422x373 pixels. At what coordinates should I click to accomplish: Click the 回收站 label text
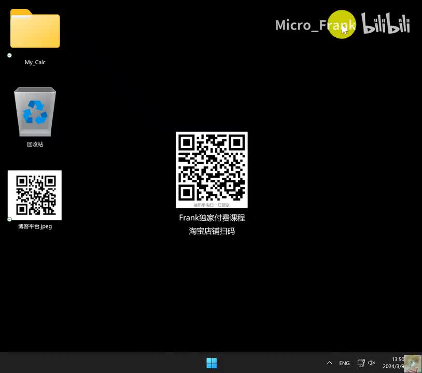[35, 144]
